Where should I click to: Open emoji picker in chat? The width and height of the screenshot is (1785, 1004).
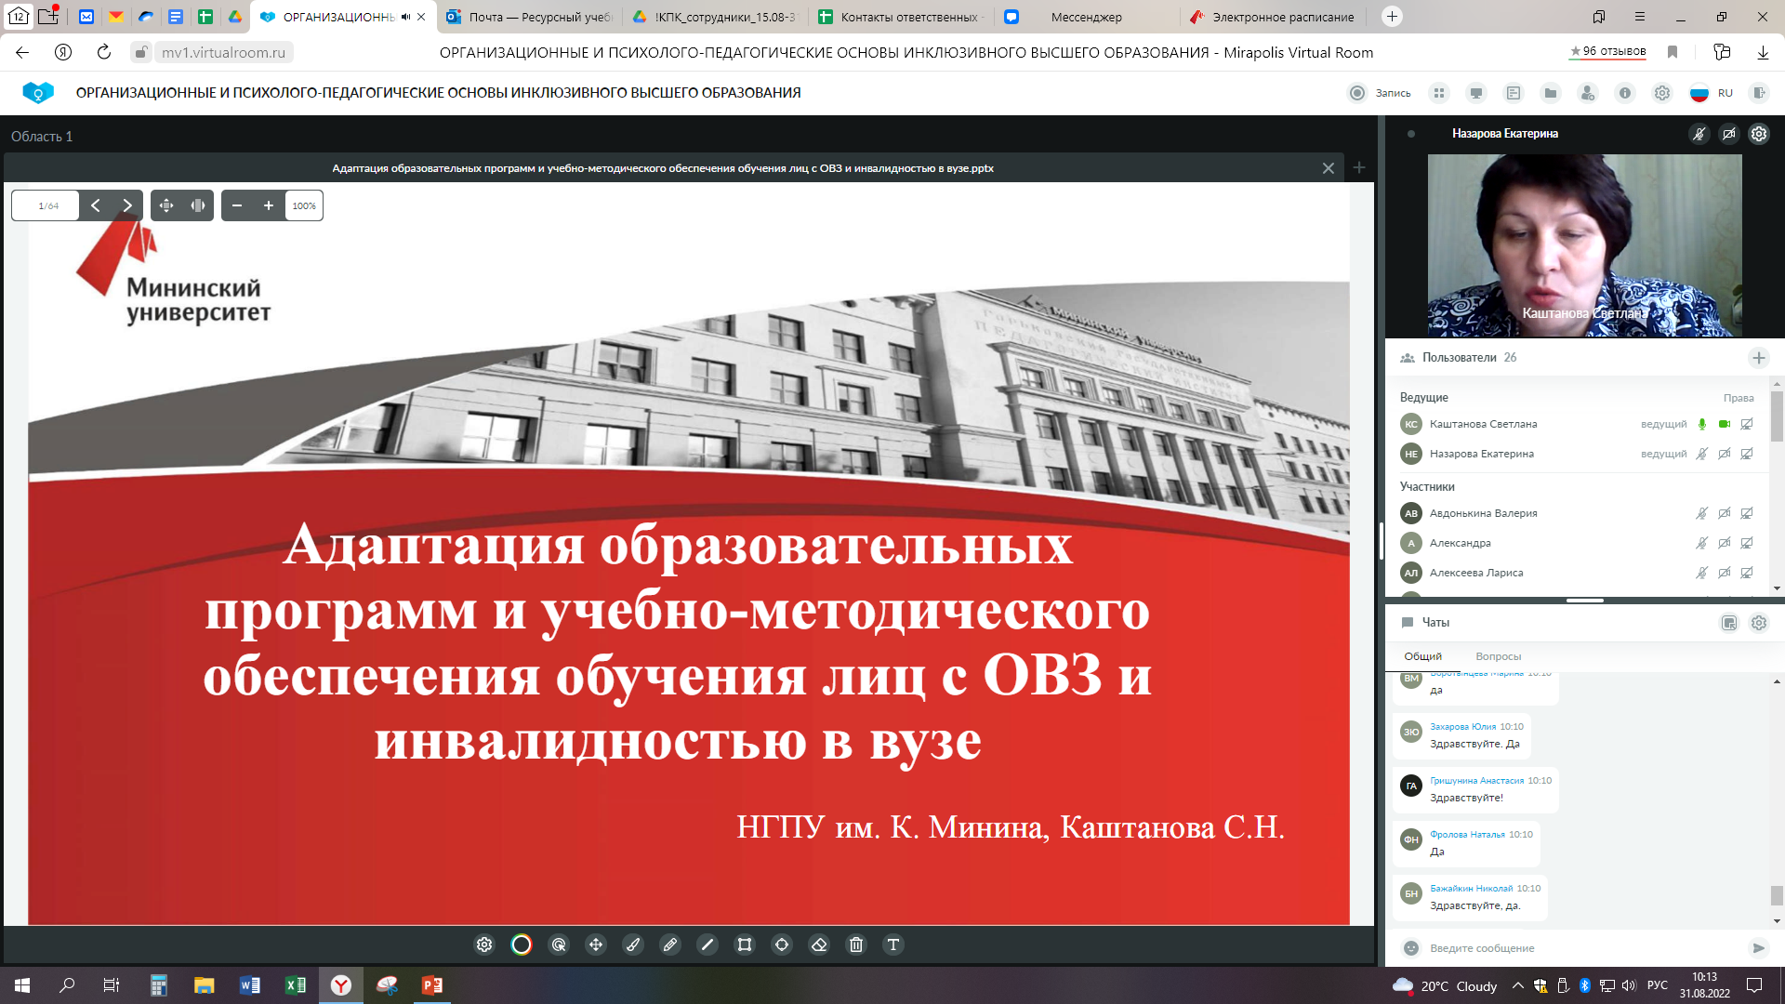(1411, 948)
